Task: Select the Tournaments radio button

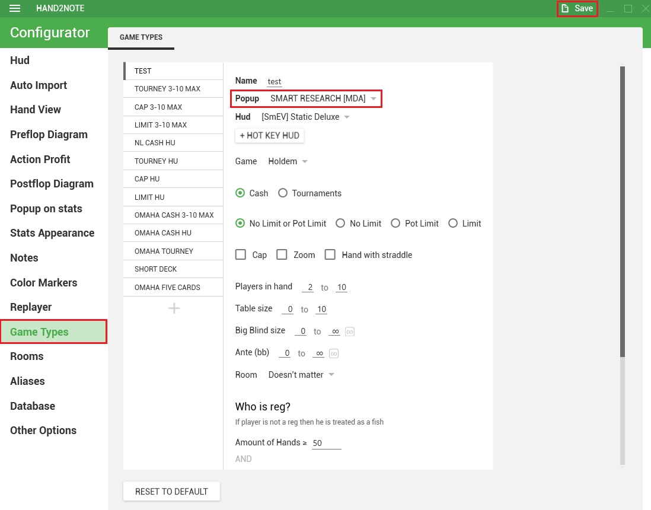Action: 283,193
